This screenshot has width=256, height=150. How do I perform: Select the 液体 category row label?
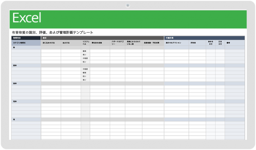(x=15, y=83)
